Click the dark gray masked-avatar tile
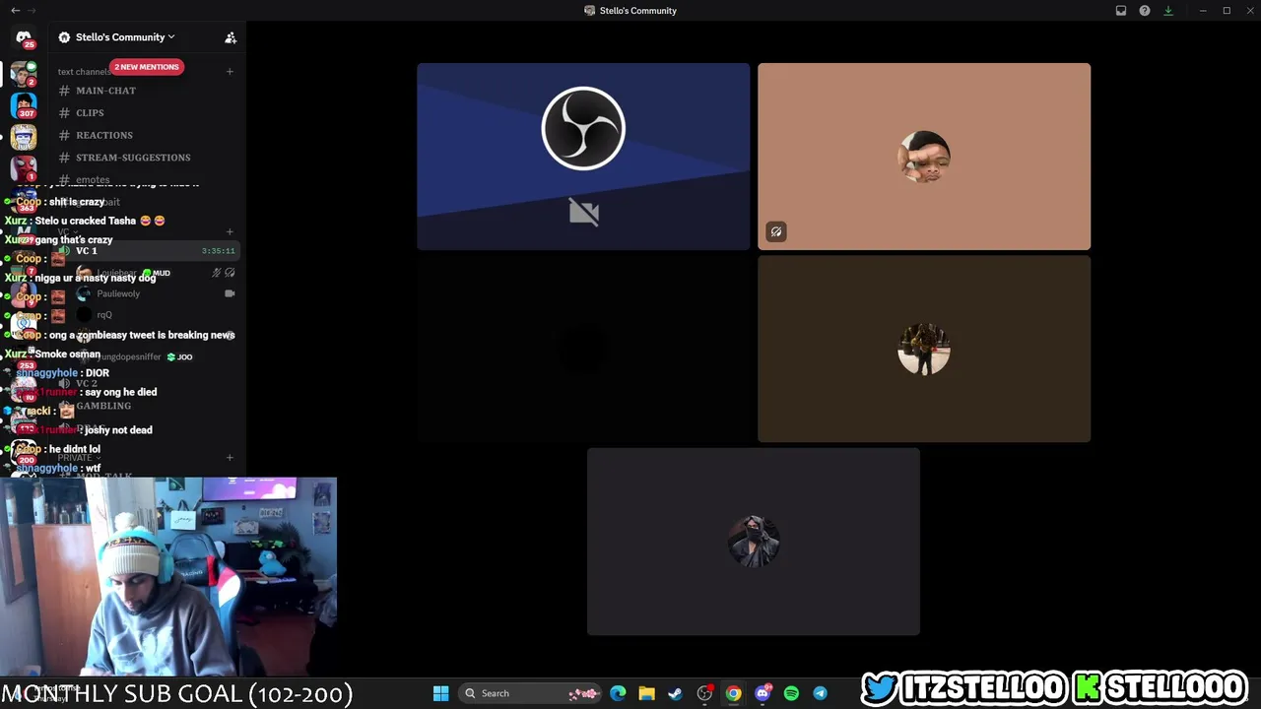This screenshot has height=709, width=1261. (x=754, y=542)
